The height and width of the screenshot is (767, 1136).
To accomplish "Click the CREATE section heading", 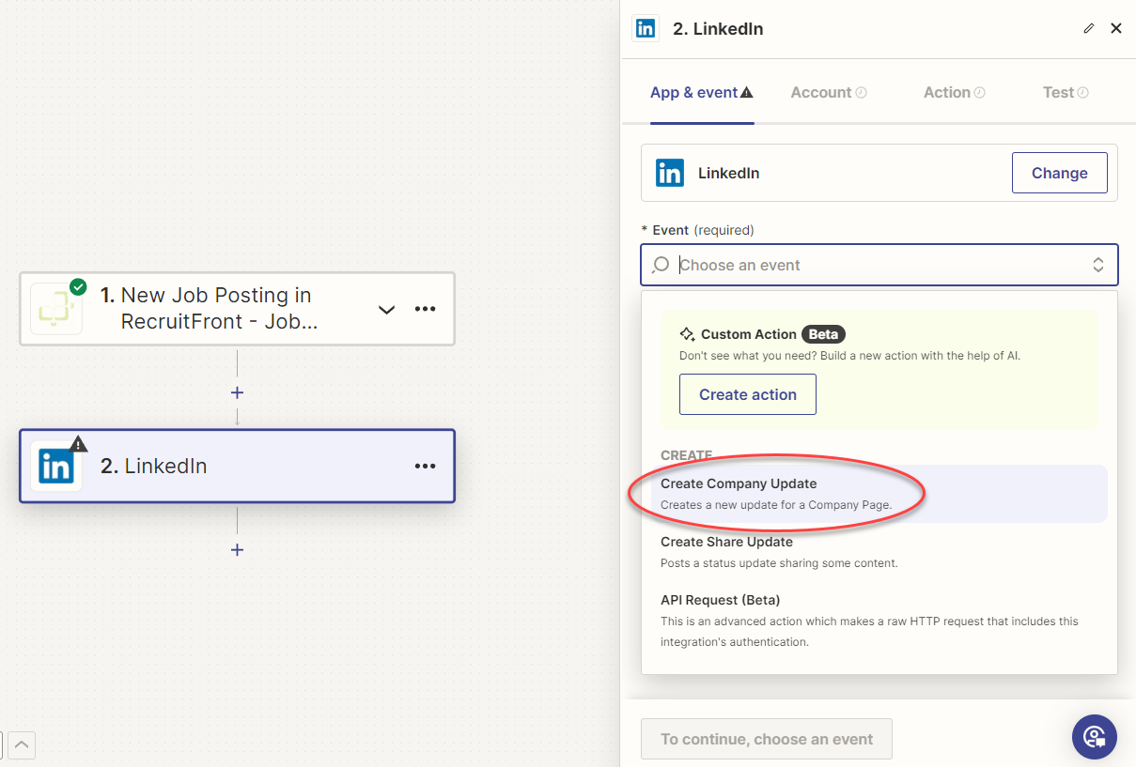I will 687,455.
